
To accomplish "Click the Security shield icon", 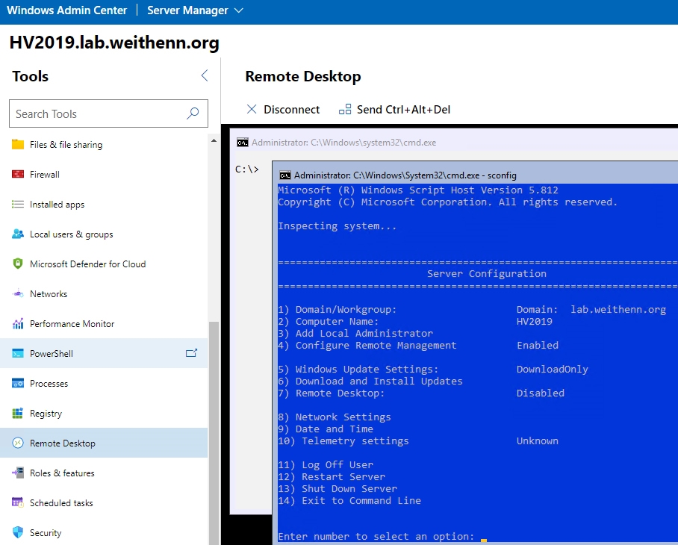I will [18, 532].
